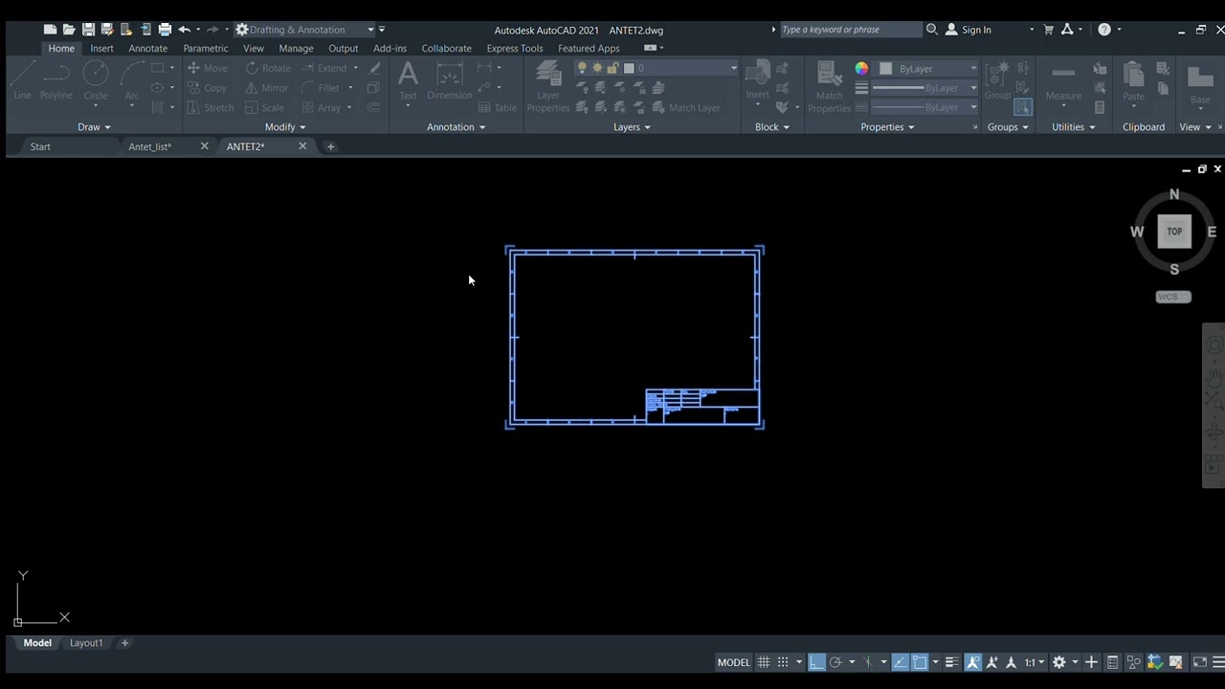Screen dimensions: 1225x689
Task: Open Layer Properties manager
Action: 548,86
